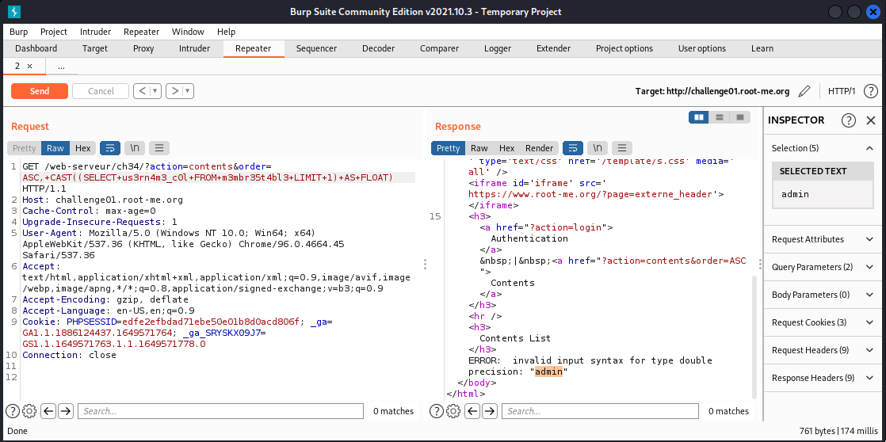Focus the Request search field

point(220,411)
